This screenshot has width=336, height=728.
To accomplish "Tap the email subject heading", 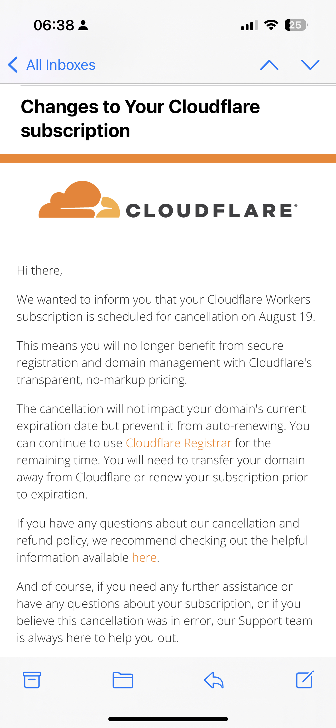I will point(140,118).
